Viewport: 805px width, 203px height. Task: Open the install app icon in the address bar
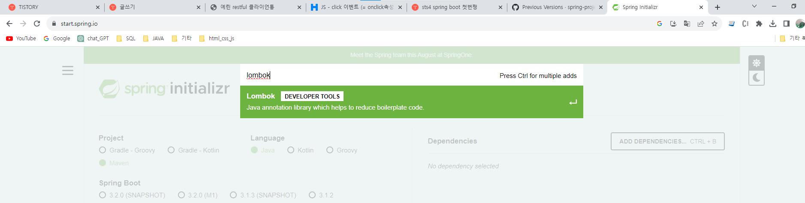click(673, 24)
